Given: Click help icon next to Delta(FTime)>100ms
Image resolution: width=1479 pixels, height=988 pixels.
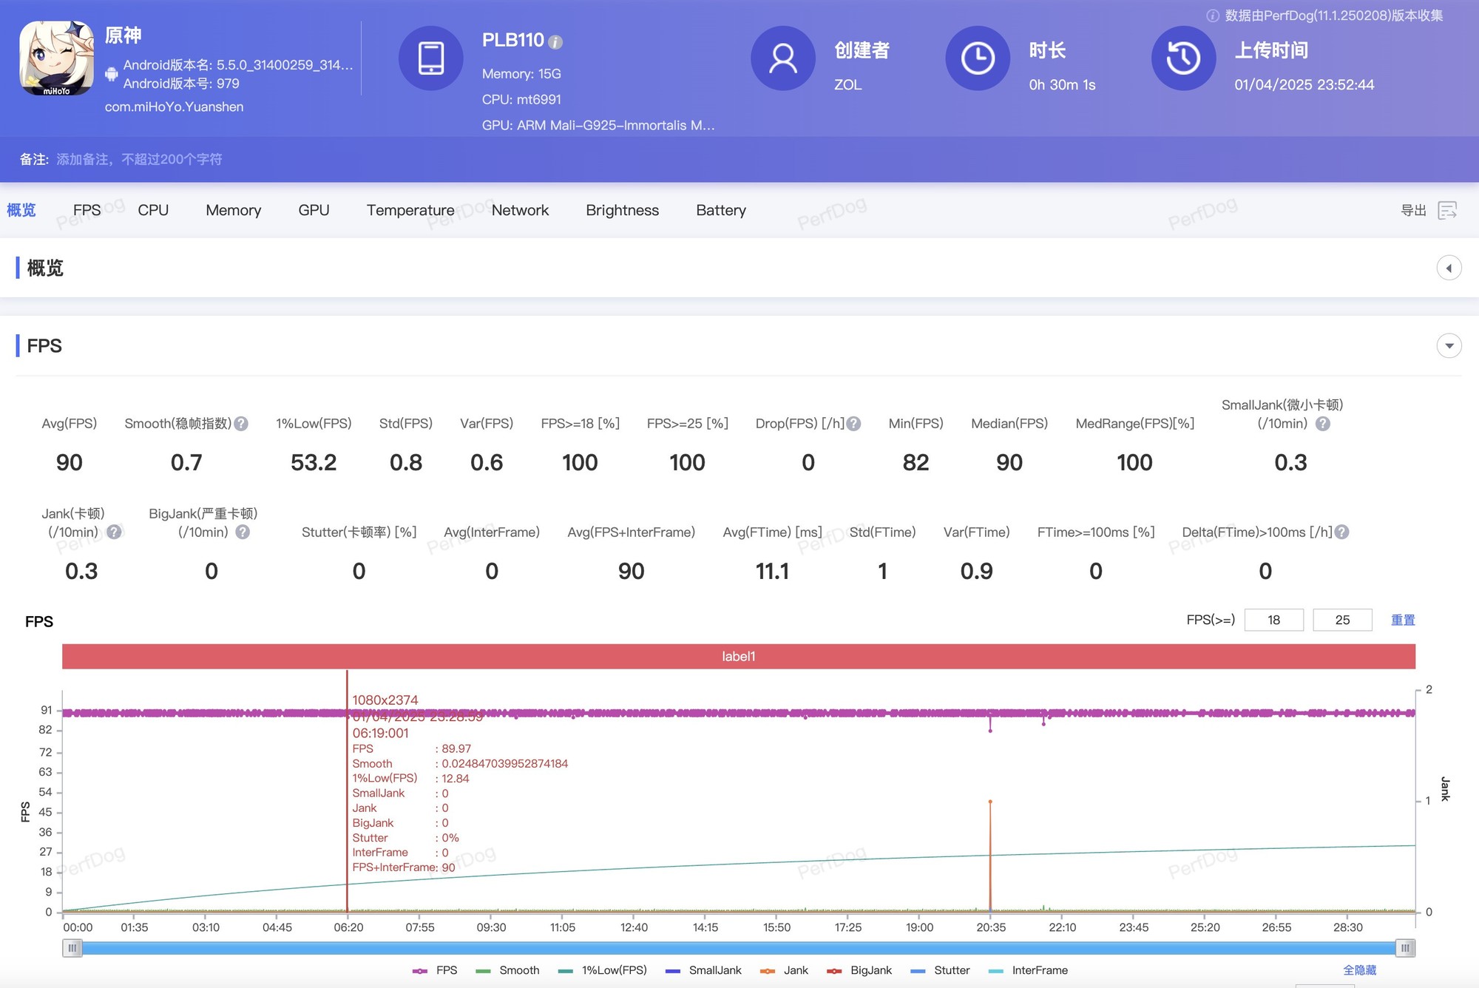Looking at the screenshot, I should [x=1342, y=532].
